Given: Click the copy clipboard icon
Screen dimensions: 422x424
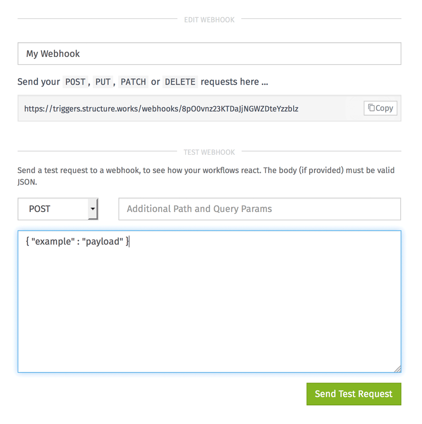Looking at the screenshot, I should 371,108.
